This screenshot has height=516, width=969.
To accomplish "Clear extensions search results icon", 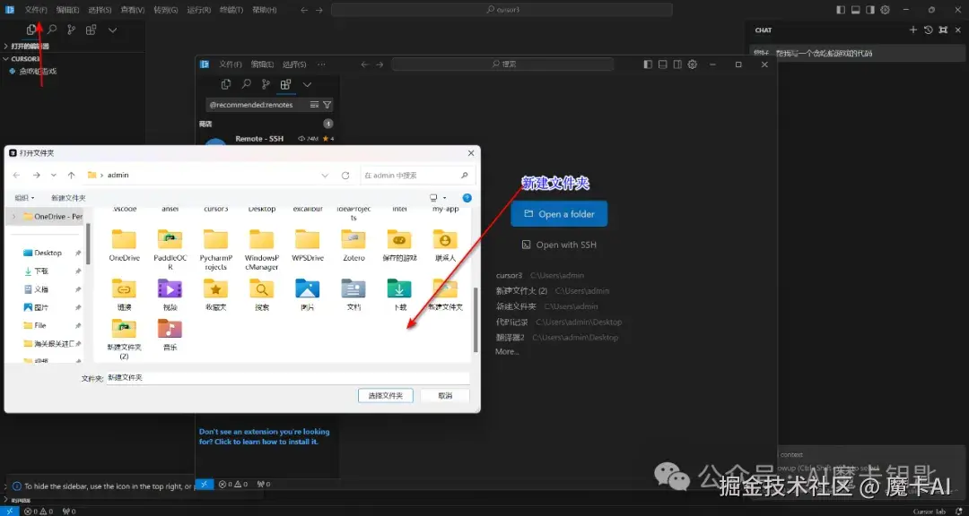I will pos(314,105).
